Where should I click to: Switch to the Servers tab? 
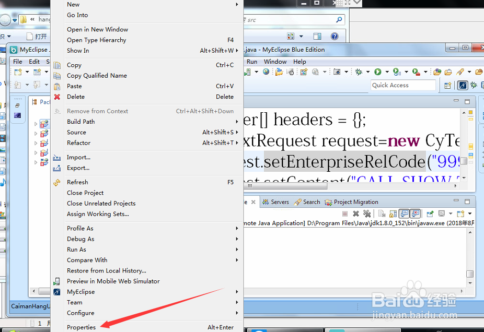[275, 202]
